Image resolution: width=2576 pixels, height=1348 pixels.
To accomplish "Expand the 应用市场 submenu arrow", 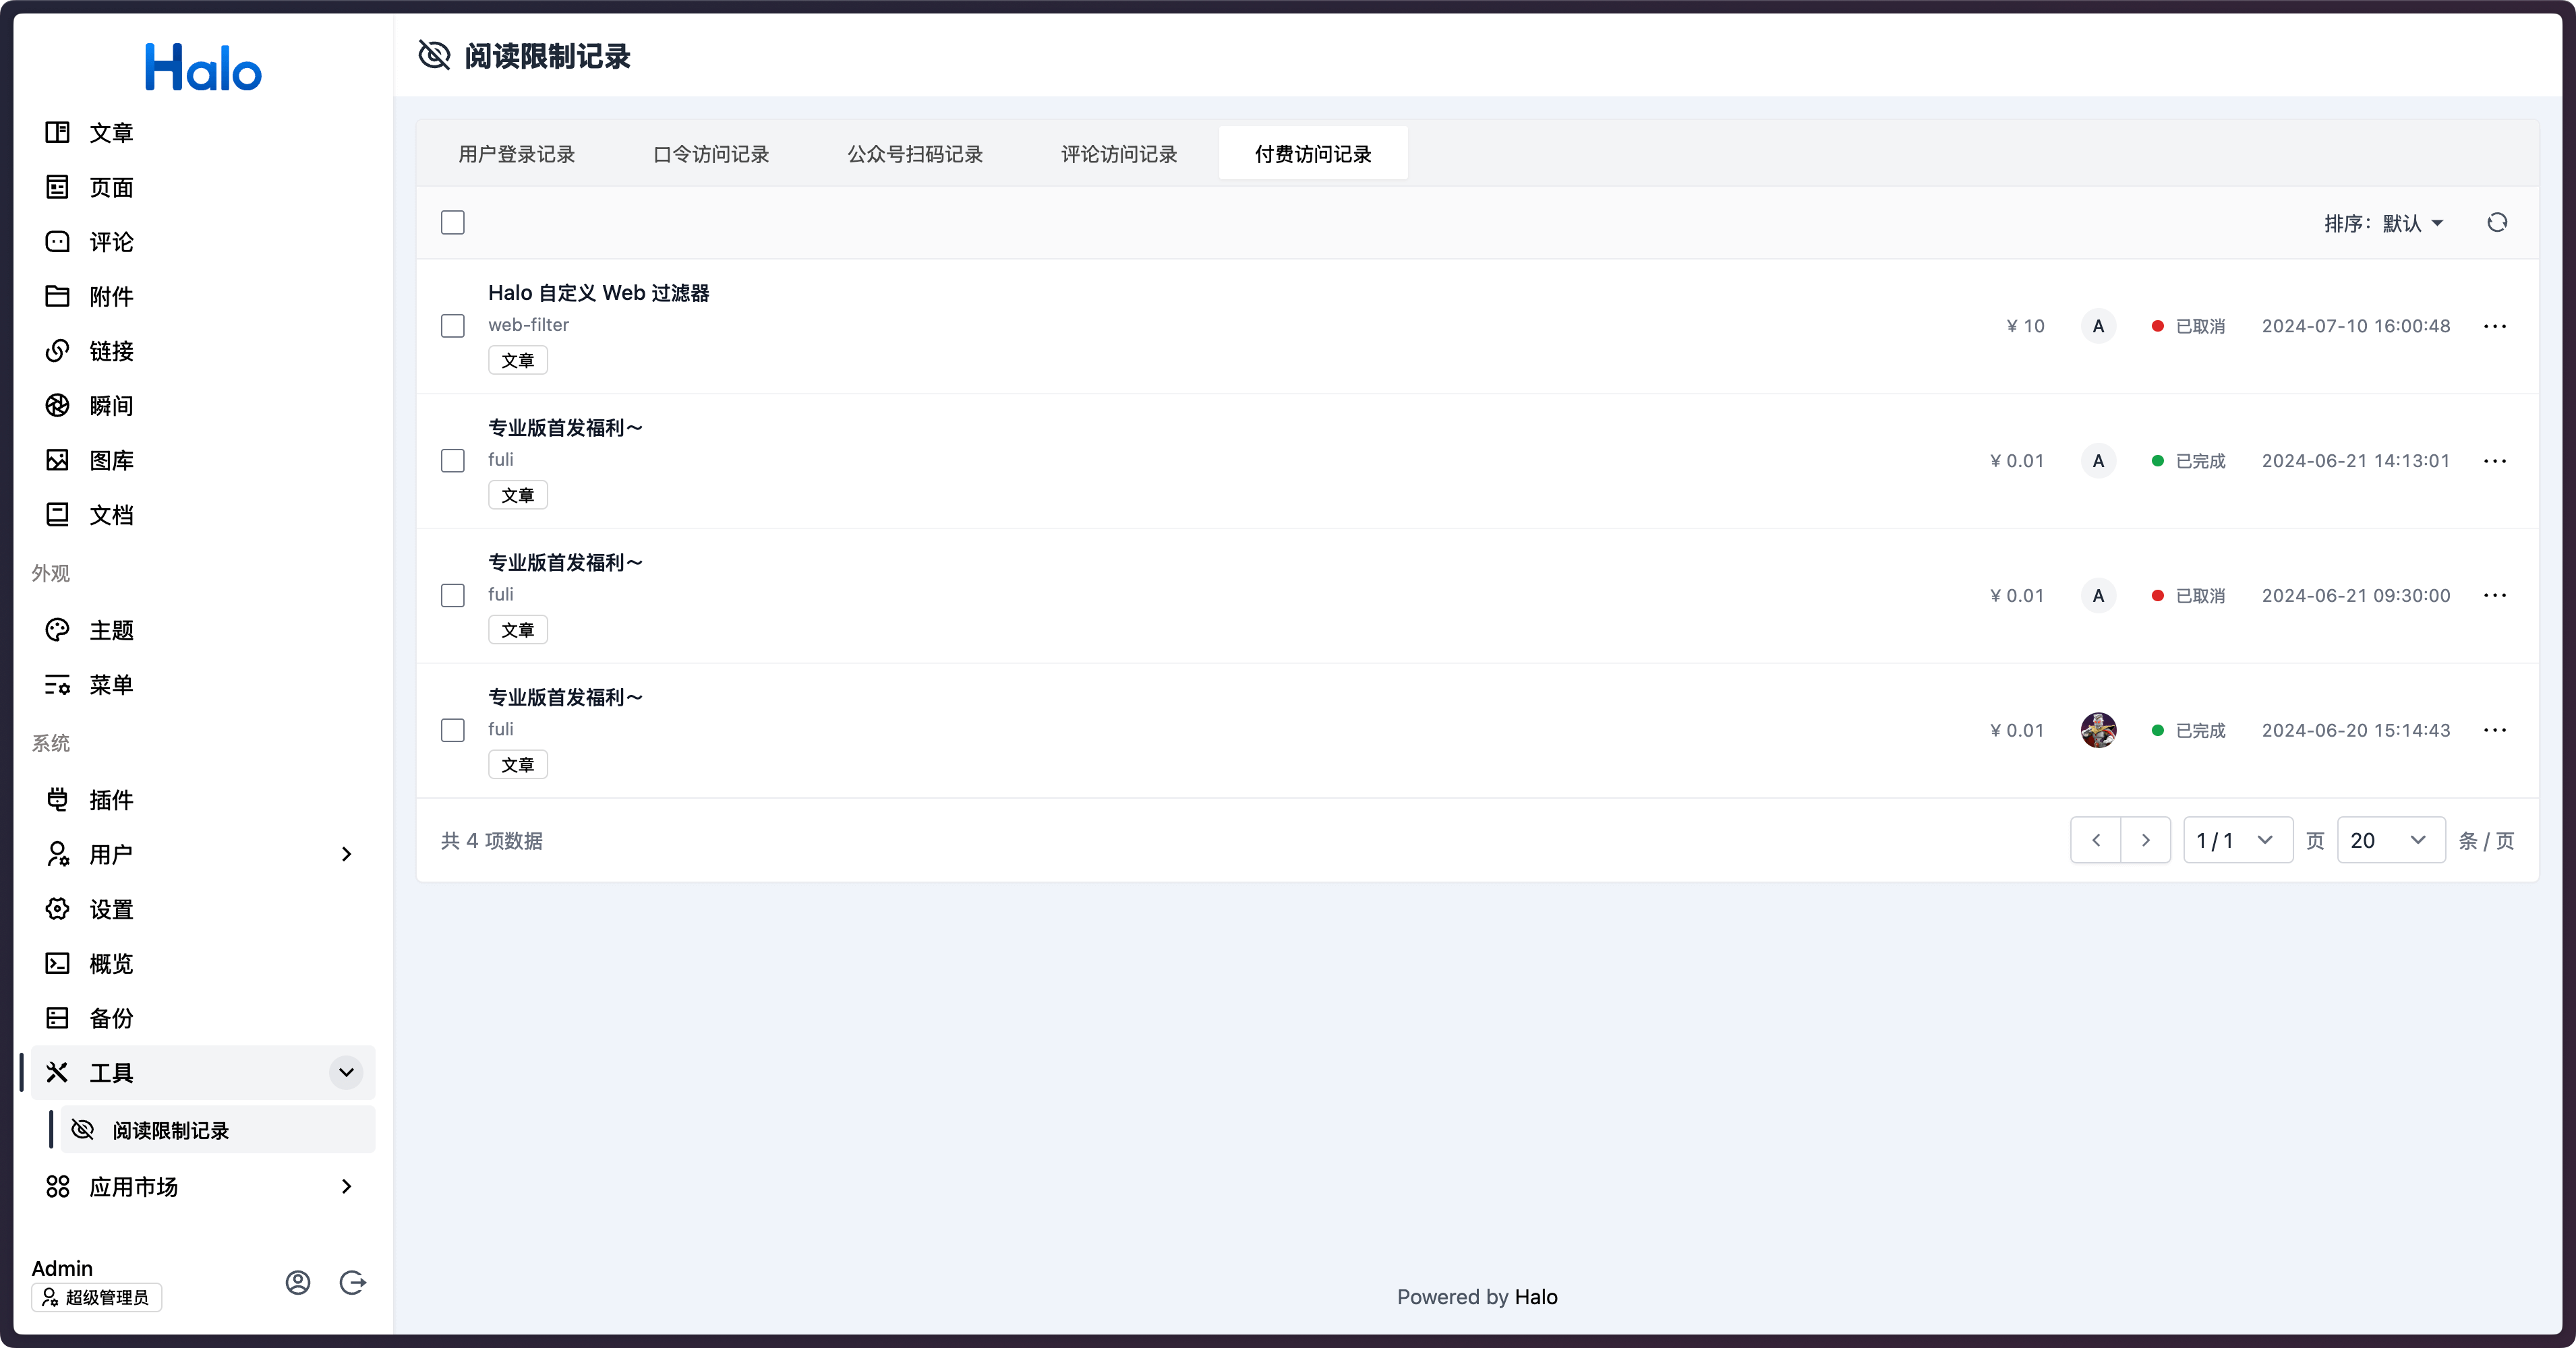I will (x=346, y=1186).
